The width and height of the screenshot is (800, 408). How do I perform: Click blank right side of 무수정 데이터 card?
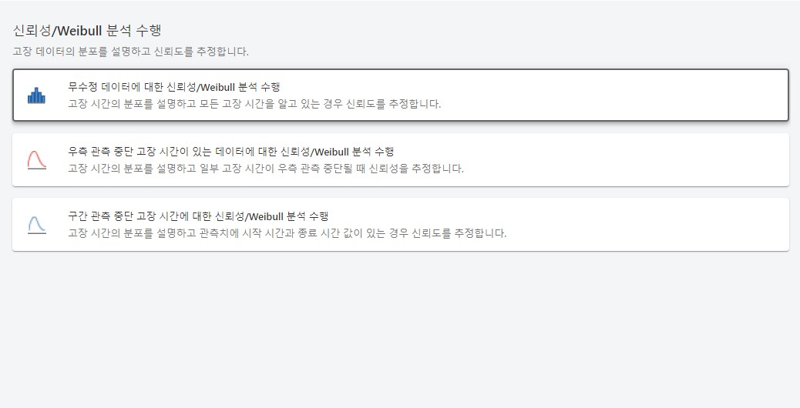coord(655,95)
